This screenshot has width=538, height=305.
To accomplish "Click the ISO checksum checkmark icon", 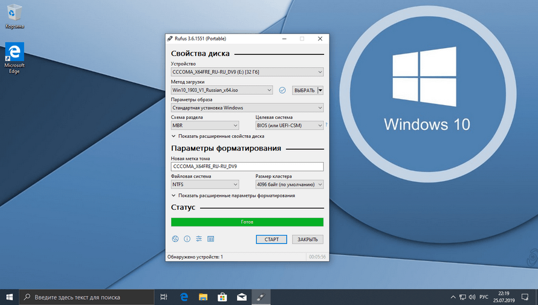I will point(282,90).
